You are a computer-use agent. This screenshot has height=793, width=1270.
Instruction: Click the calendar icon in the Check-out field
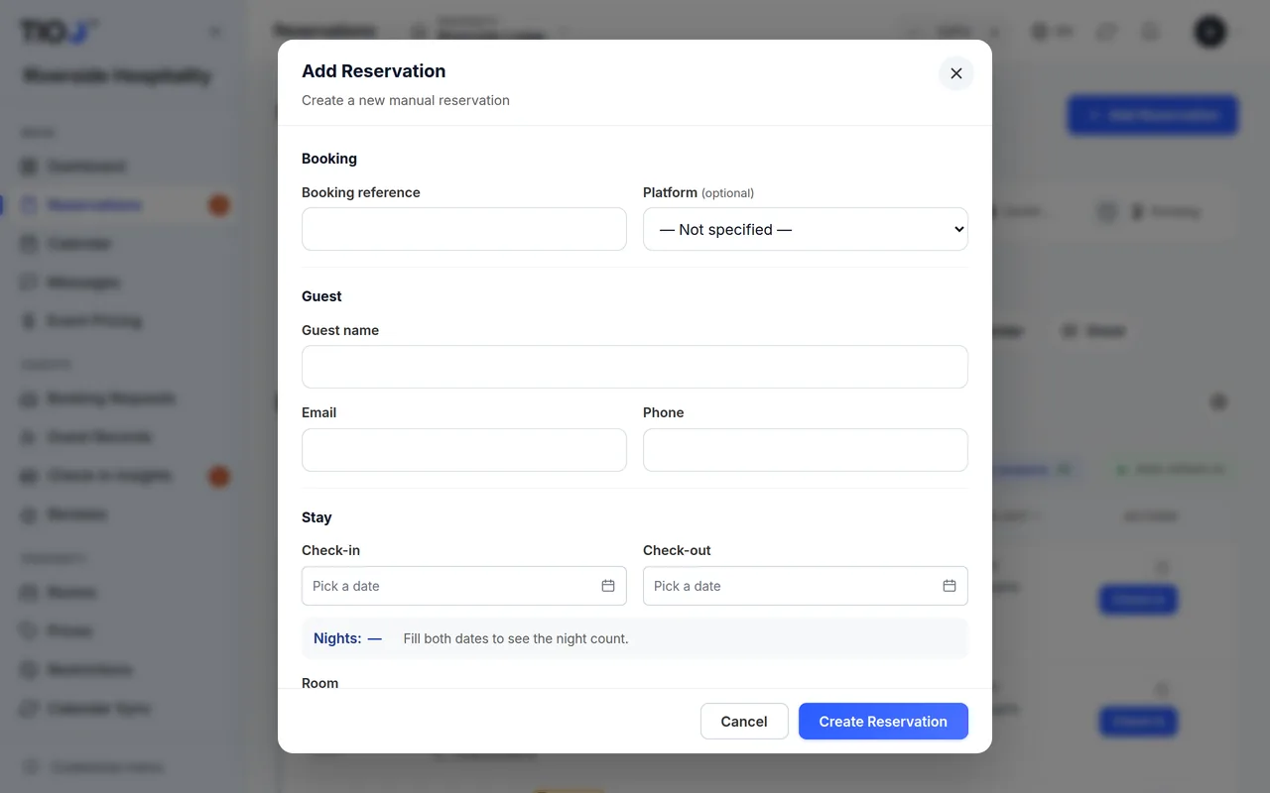(x=950, y=586)
